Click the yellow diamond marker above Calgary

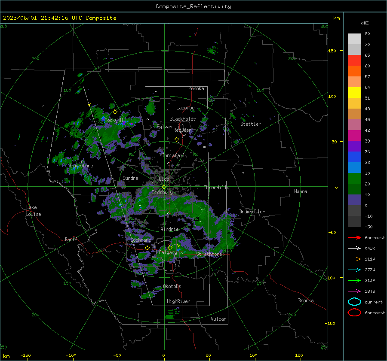170,247
